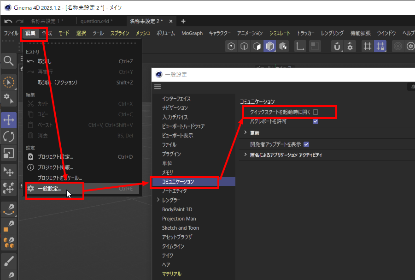Select the Scale tool

[x=8, y=153]
